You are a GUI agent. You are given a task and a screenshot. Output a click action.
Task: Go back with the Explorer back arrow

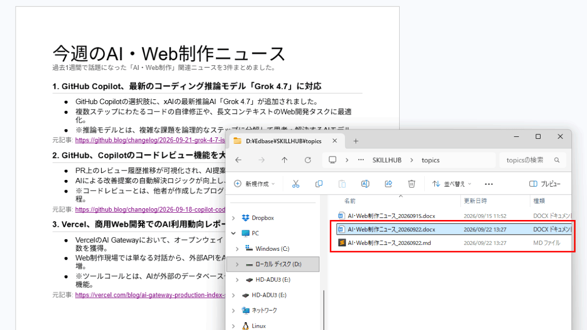(238, 160)
